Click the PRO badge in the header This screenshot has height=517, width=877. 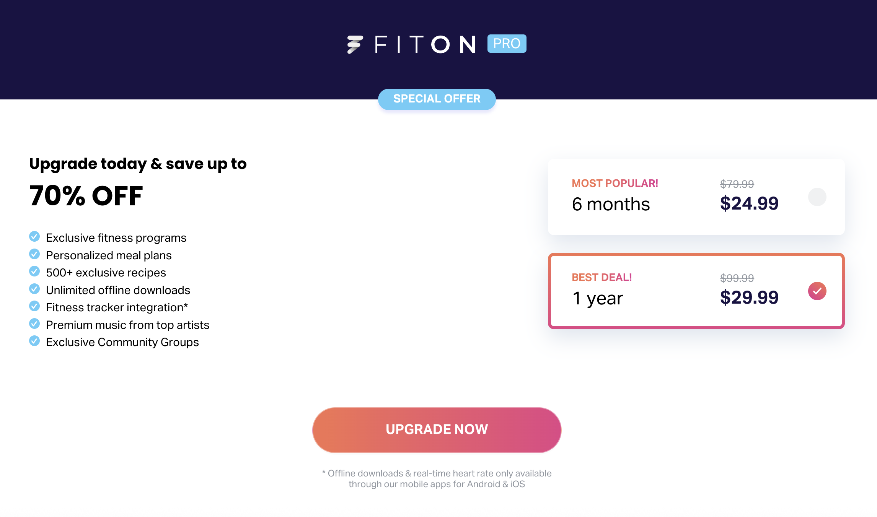(x=507, y=44)
